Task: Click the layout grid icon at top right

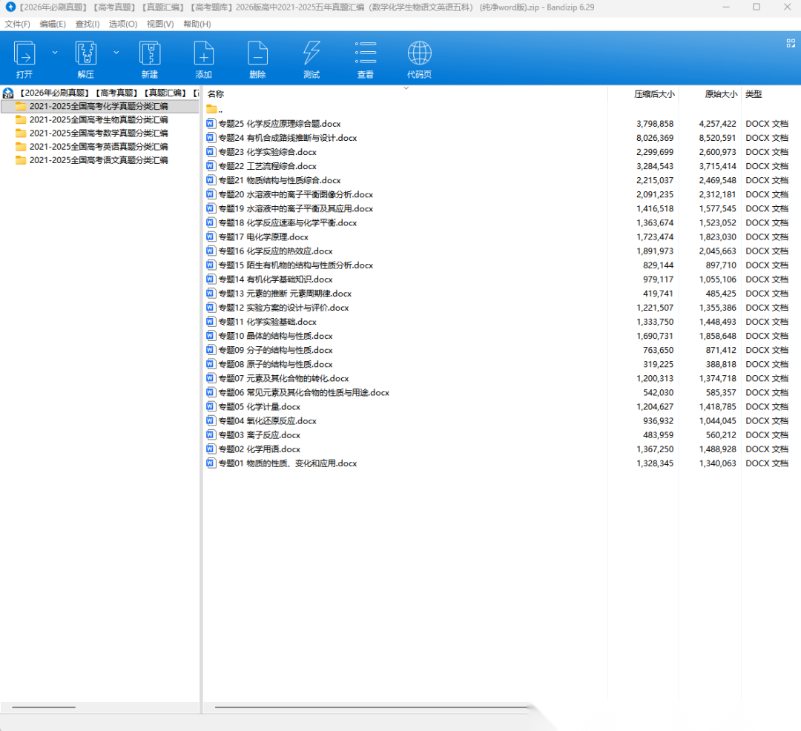Action: [791, 43]
